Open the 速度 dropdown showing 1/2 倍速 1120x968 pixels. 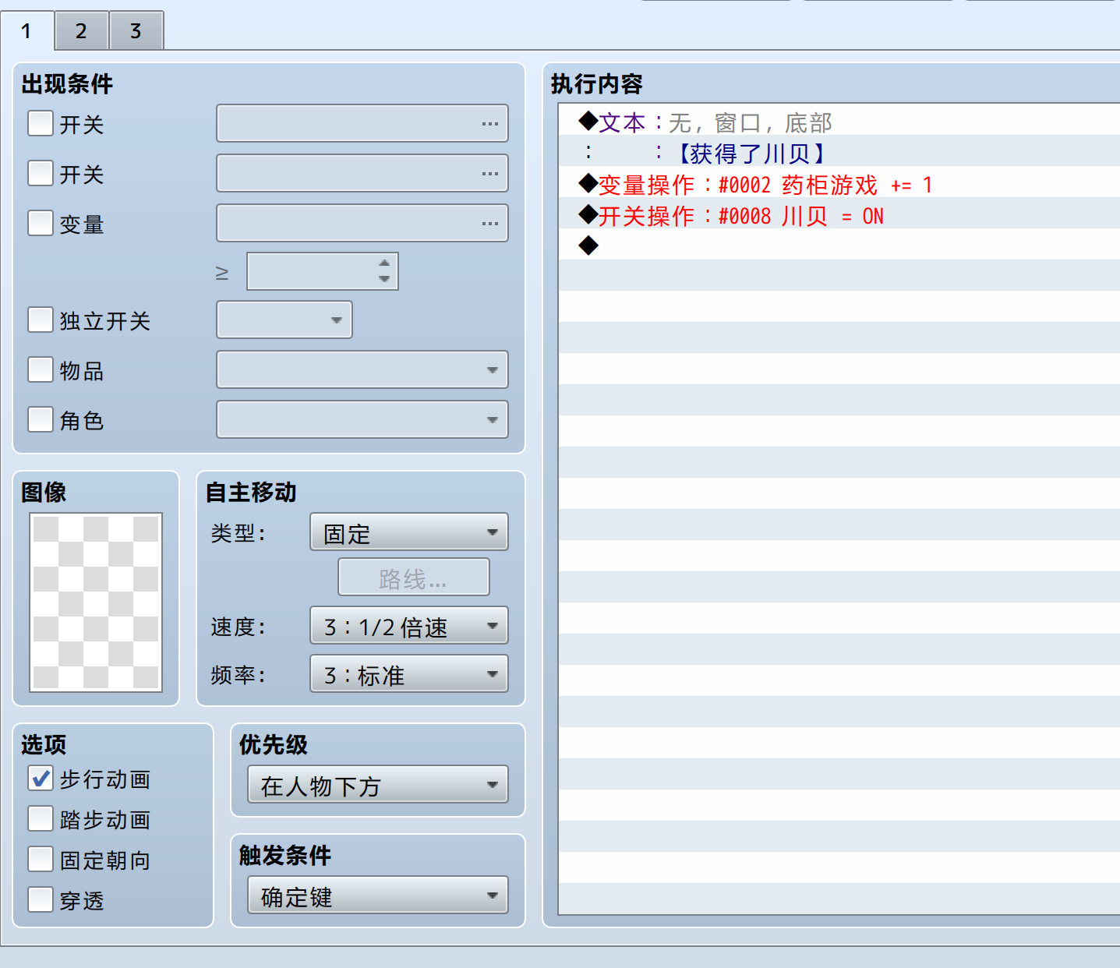409,625
